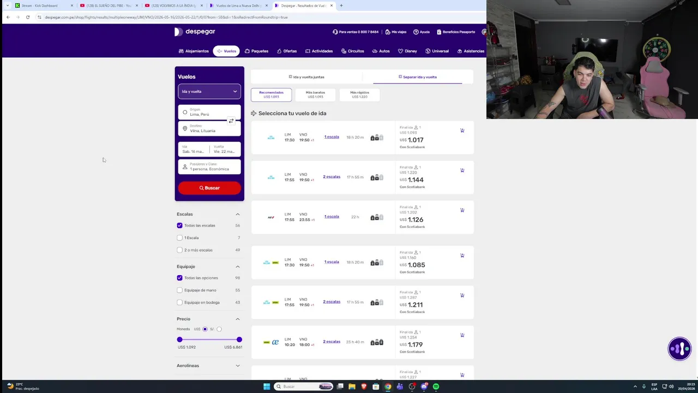
Task: Open Beneficios Pasaporte
Action: (456, 32)
